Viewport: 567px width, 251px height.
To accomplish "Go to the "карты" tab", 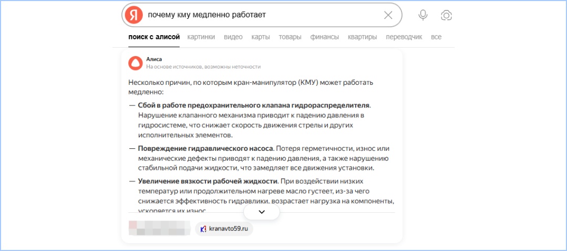I will pyautogui.click(x=261, y=37).
